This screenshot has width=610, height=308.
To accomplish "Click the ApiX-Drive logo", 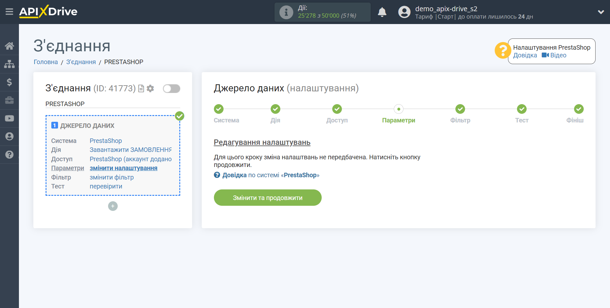I will [48, 12].
